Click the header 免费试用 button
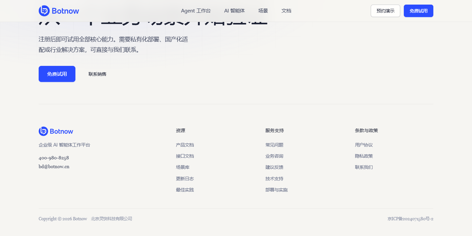Screen dimensions: 472x236 (419, 11)
